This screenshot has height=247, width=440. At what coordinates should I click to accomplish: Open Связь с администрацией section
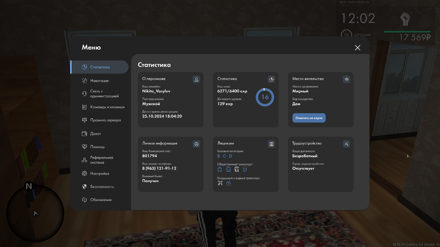(x=104, y=94)
